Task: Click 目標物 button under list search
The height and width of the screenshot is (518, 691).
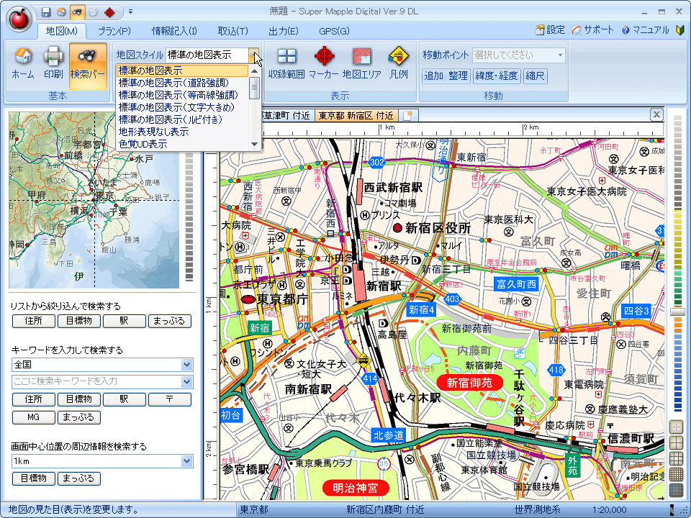Action: pos(79,321)
